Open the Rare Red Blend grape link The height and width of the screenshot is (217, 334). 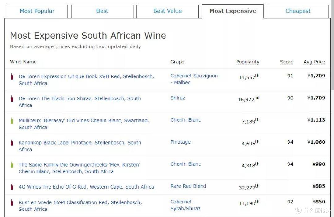tap(188, 186)
